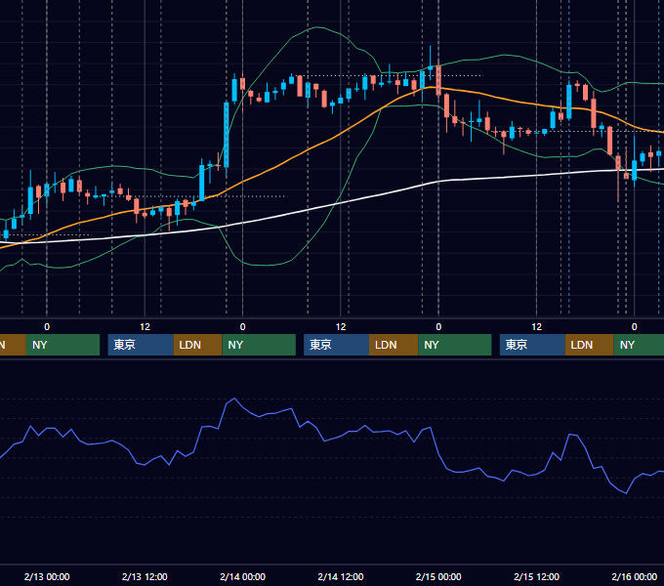The width and height of the screenshot is (664, 586).
Task: Select the white long-term moving average line
Action: pos(339,204)
